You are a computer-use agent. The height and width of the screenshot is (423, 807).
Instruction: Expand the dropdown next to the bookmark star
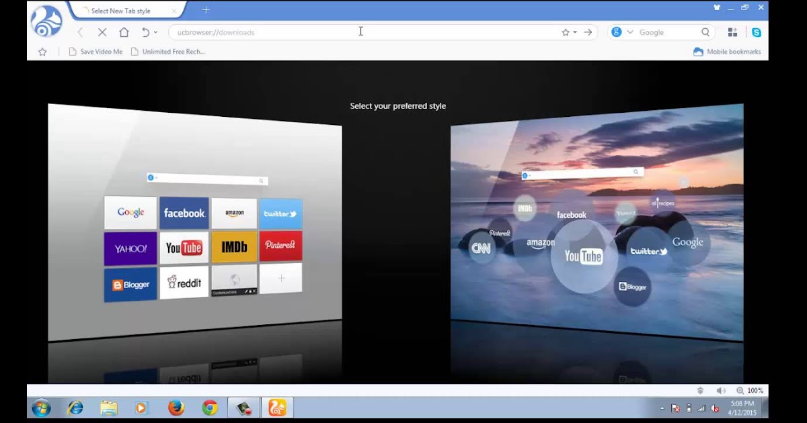575,32
